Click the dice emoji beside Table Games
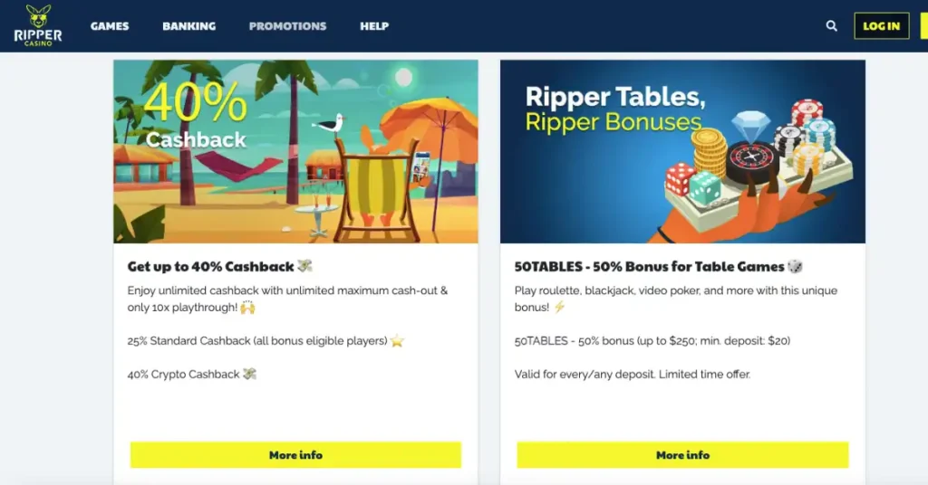Image resolution: width=928 pixels, height=485 pixels. (795, 266)
